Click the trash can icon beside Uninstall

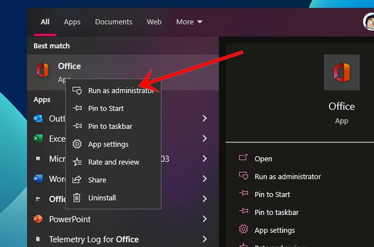(x=76, y=198)
